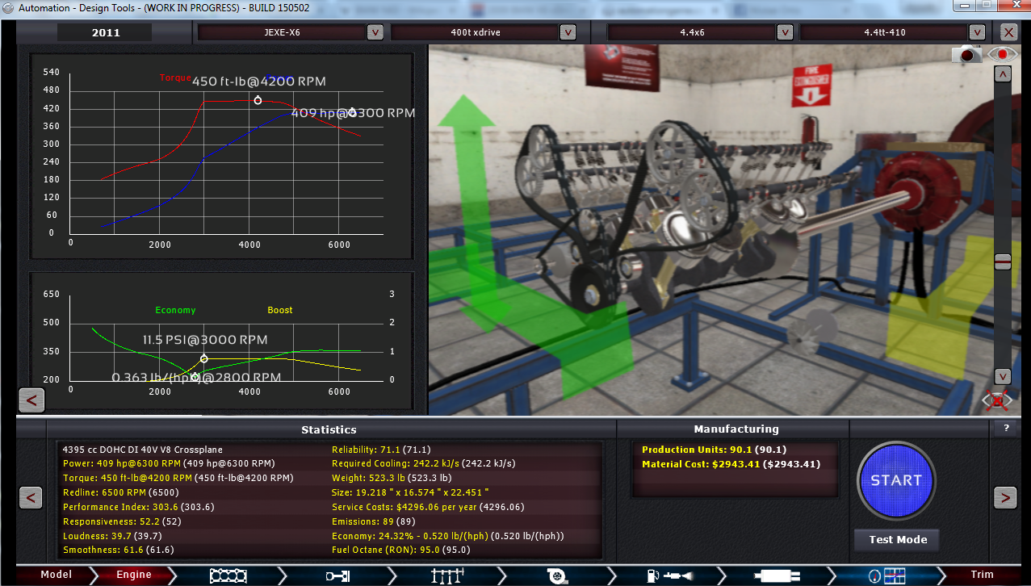Click the Test Mode button

[x=898, y=539]
